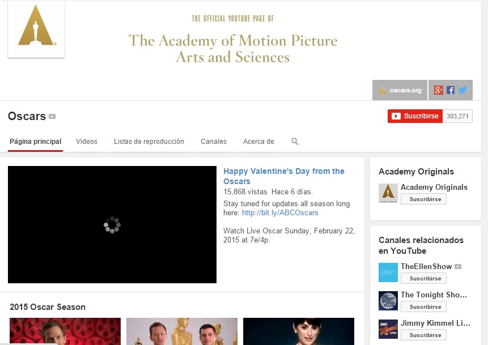Follow the bit.ly/ABCOscars link
The width and height of the screenshot is (488, 345).
coord(280,213)
